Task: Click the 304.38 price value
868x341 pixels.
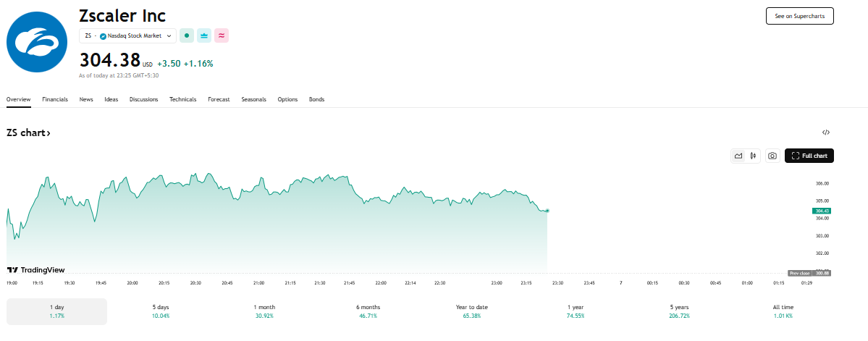Action: coord(109,60)
